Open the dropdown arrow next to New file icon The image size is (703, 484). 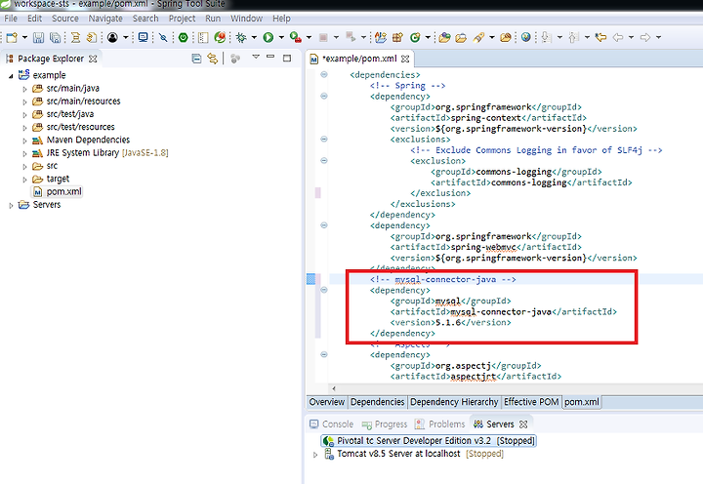tap(24, 38)
